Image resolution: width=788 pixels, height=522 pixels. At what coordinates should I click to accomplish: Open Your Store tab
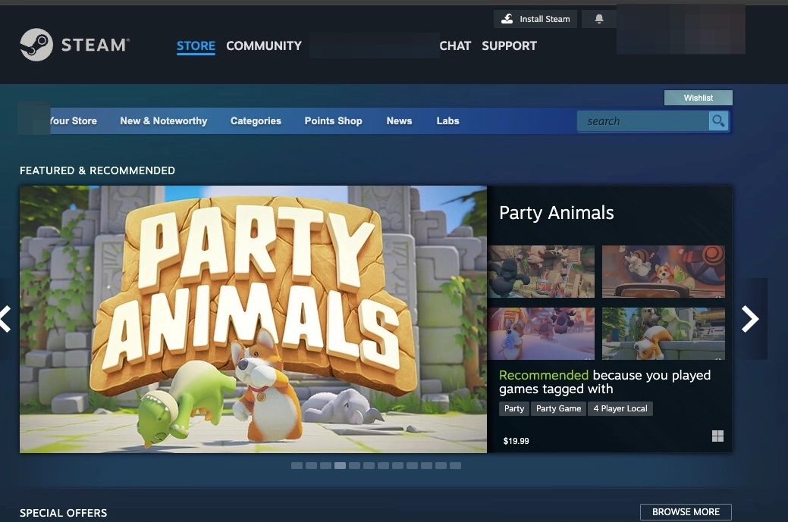74,121
